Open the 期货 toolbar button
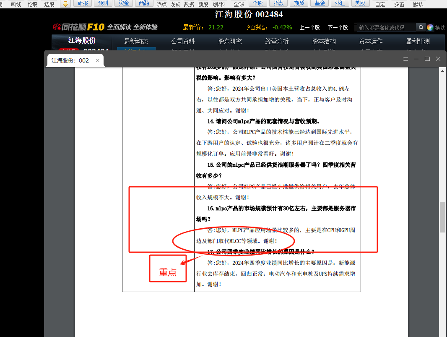447x337 pixels. (299, 3)
